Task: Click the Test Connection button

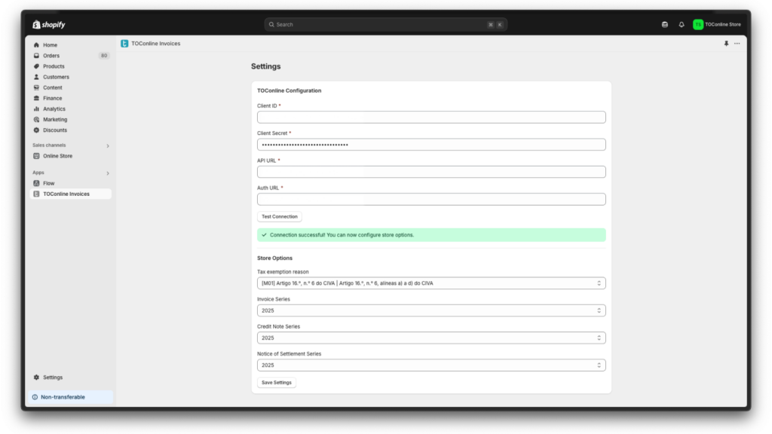Action: tap(280, 216)
